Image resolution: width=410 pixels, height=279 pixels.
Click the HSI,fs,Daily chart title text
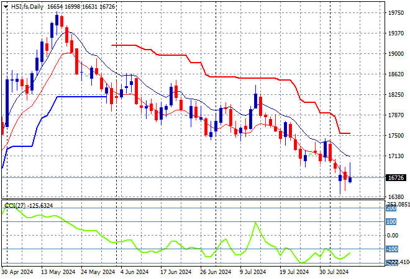click(x=25, y=6)
